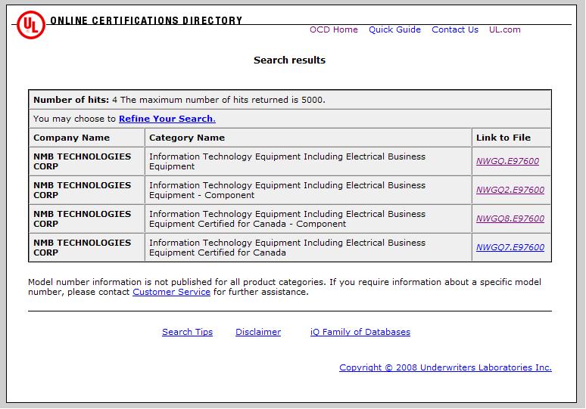This screenshot has width=586, height=409.
Task: Open file link NWGQ7.E97600
Action: (510, 247)
